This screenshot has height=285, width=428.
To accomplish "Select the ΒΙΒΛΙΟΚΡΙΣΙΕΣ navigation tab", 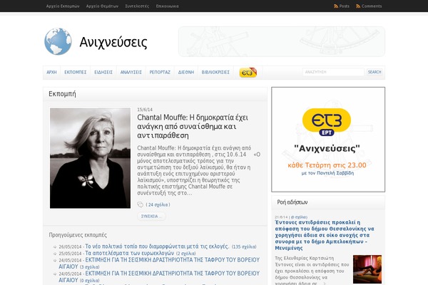I will click(x=215, y=72).
